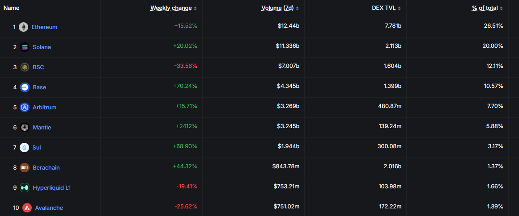519x216 pixels.
Task: Click the Solana chain logo icon
Action: 25,47
